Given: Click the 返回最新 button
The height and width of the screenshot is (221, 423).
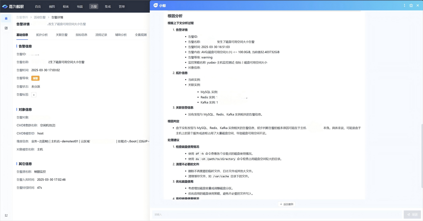Looking at the screenshot, I should [x=287, y=204].
